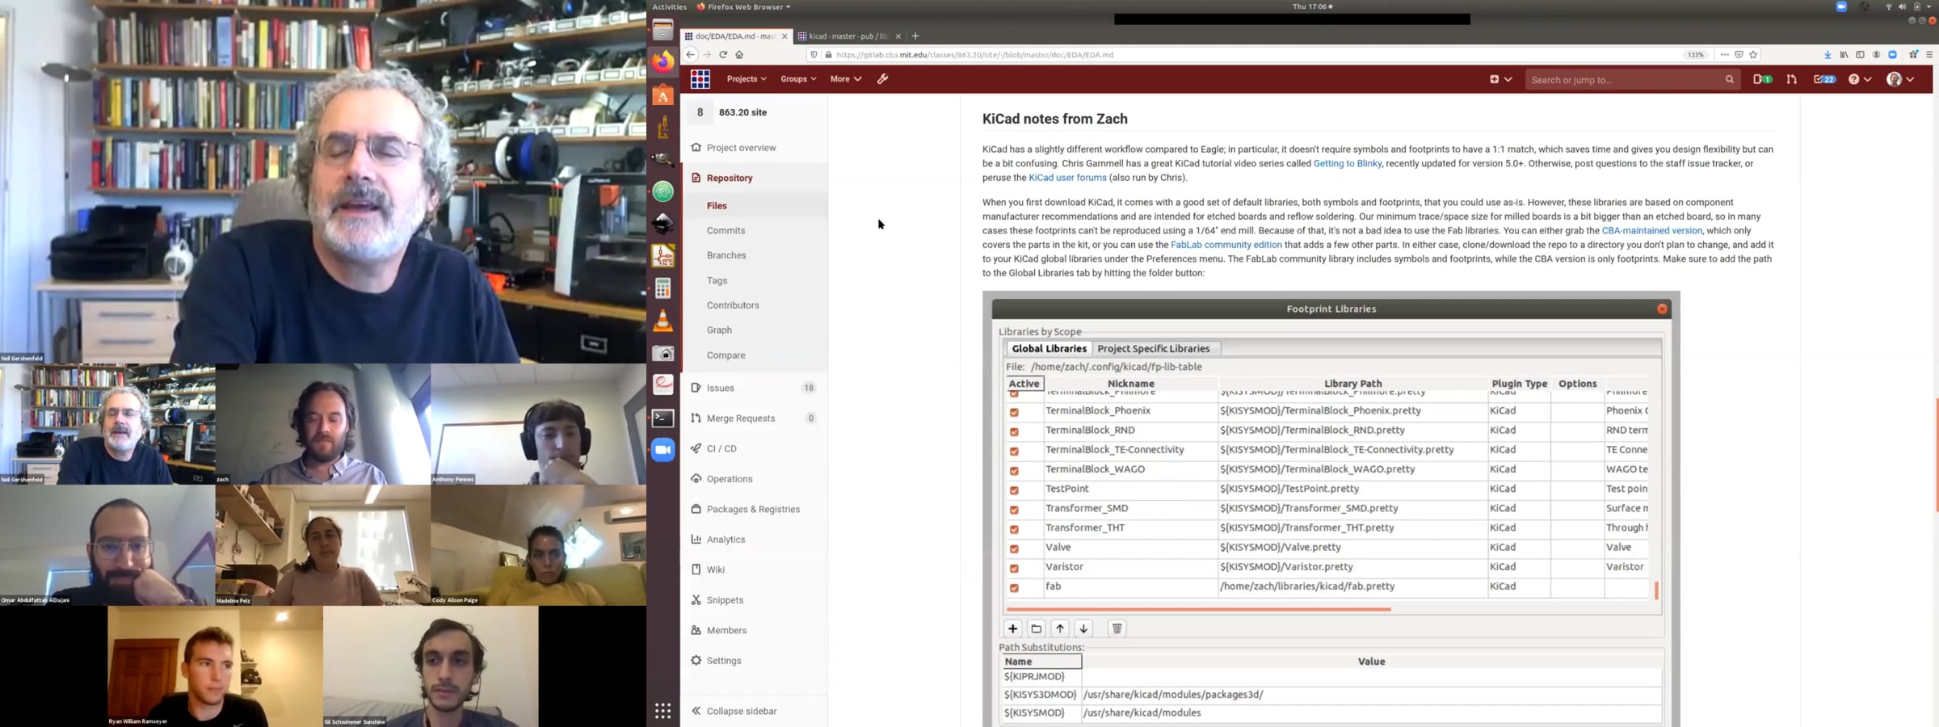Open the admin area wrench icon
Screen dimensions: 1939x727
click(x=882, y=79)
